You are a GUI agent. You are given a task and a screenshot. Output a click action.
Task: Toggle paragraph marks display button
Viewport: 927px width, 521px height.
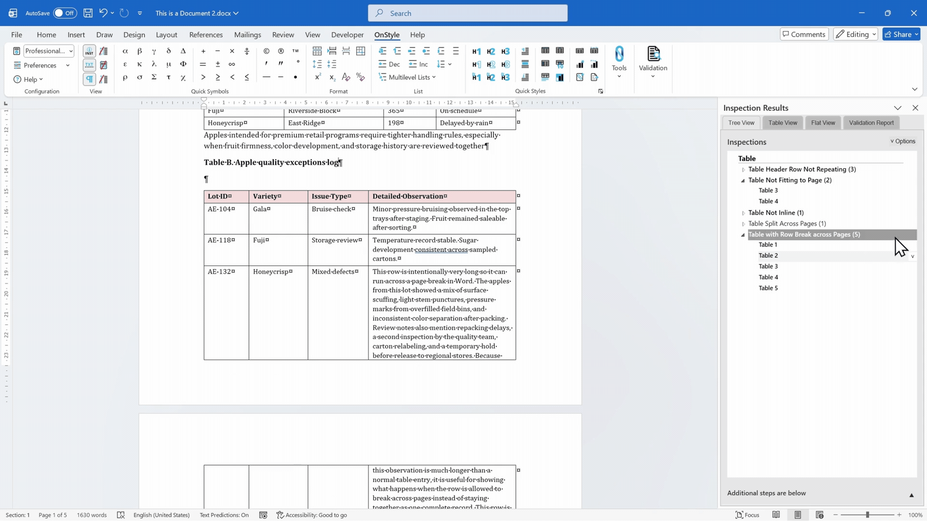point(89,79)
